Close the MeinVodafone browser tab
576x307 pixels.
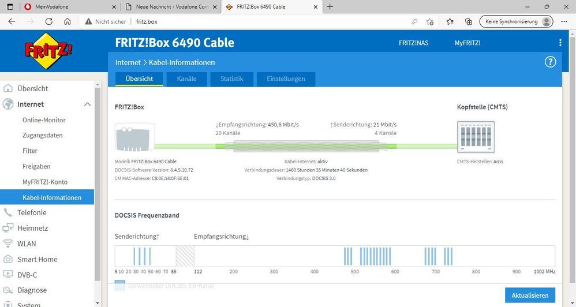114,6
